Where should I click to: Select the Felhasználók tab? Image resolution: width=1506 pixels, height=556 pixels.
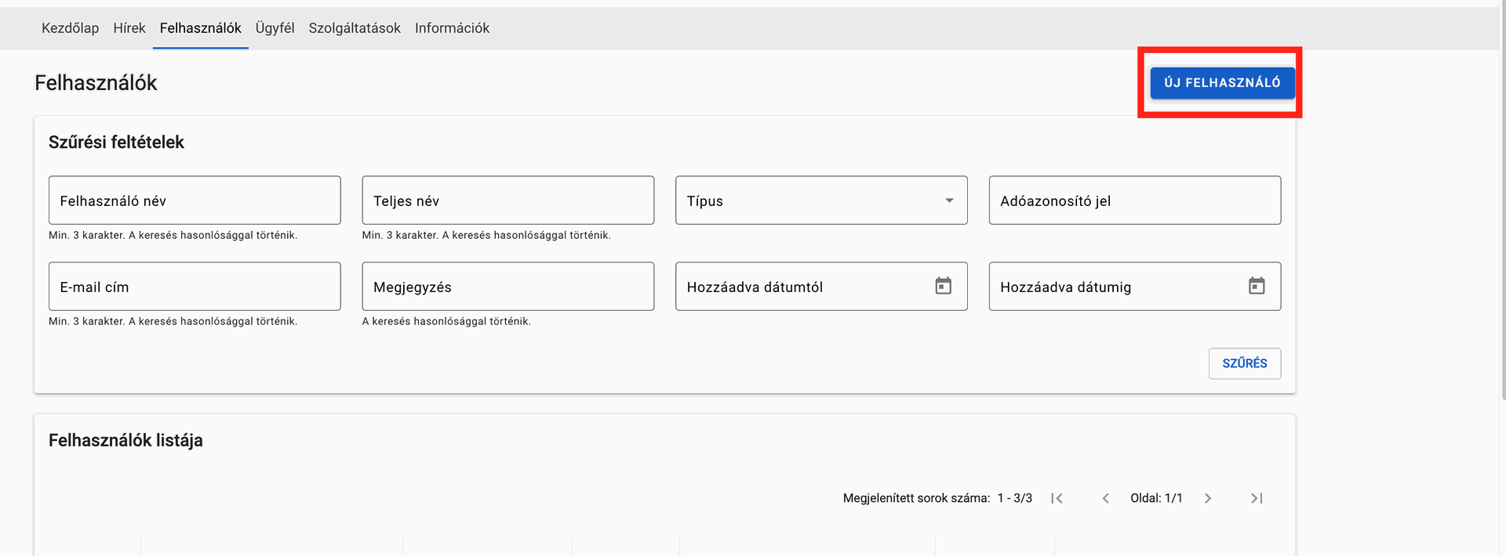tap(201, 28)
